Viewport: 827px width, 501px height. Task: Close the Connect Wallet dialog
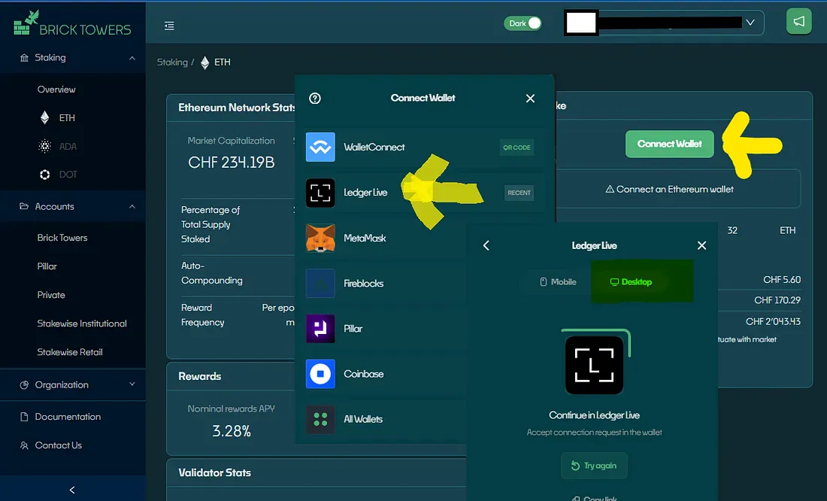tap(530, 99)
